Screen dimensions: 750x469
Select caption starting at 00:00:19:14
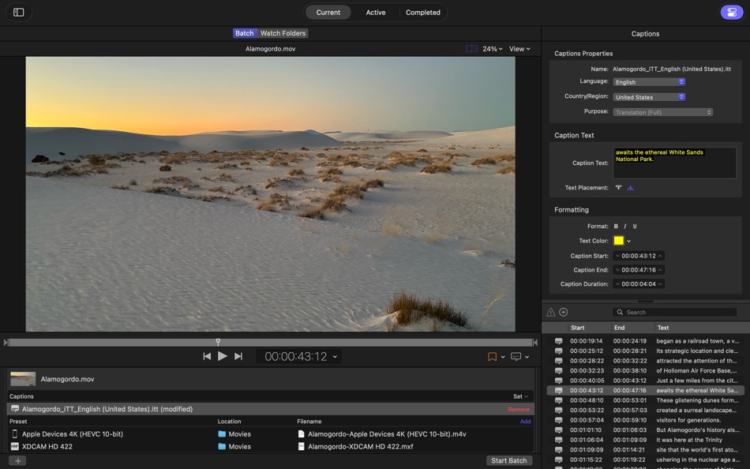645,341
